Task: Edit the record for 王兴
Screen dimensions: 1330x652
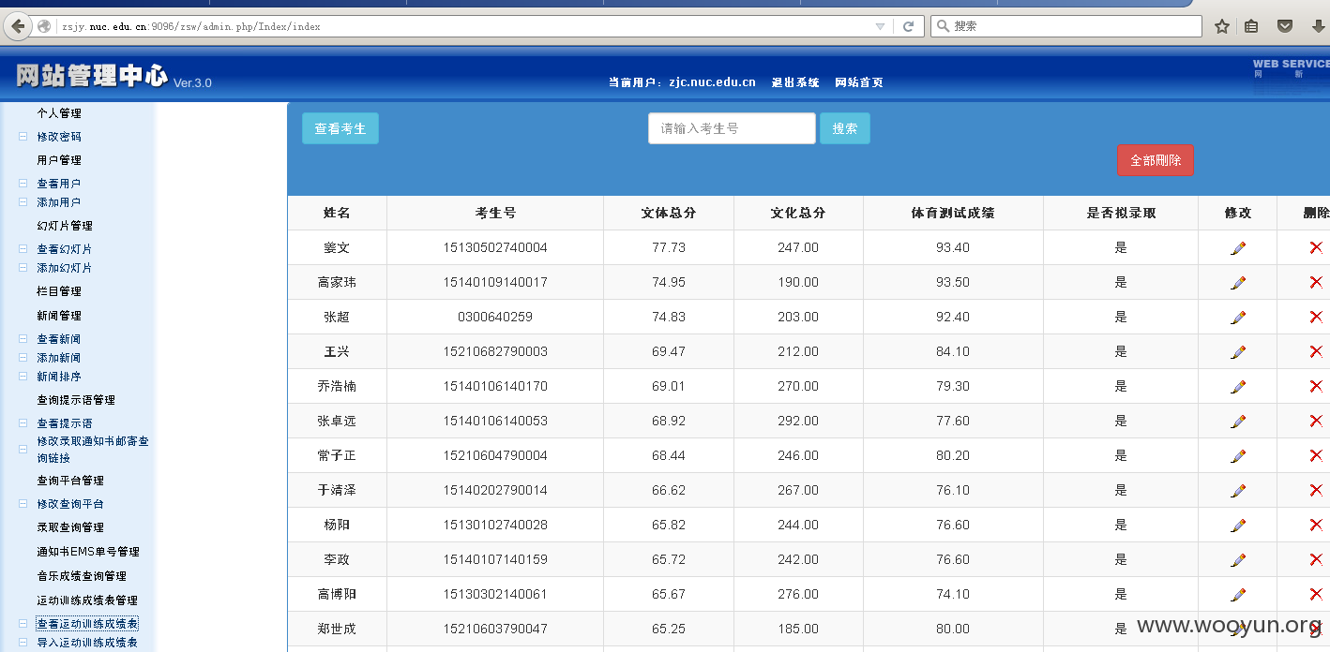Action: pyautogui.click(x=1238, y=352)
